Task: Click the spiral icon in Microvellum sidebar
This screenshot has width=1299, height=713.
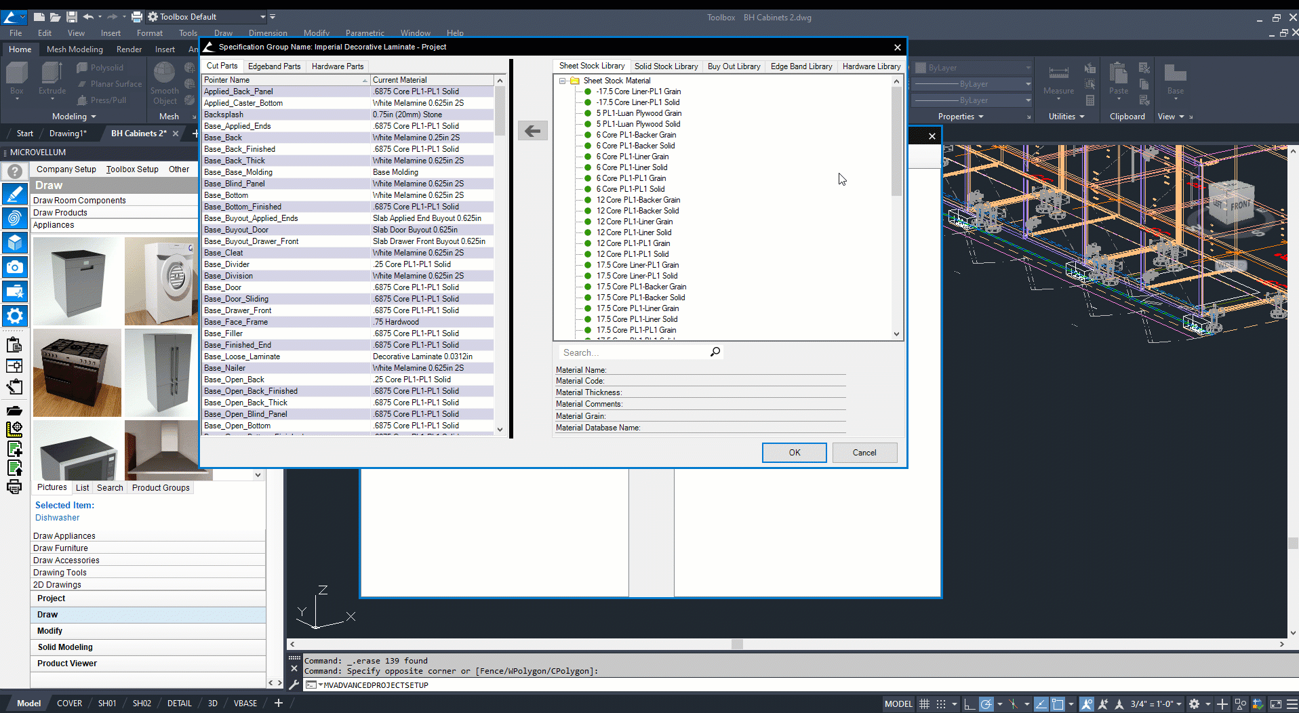Action: click(x=14, y=218)
